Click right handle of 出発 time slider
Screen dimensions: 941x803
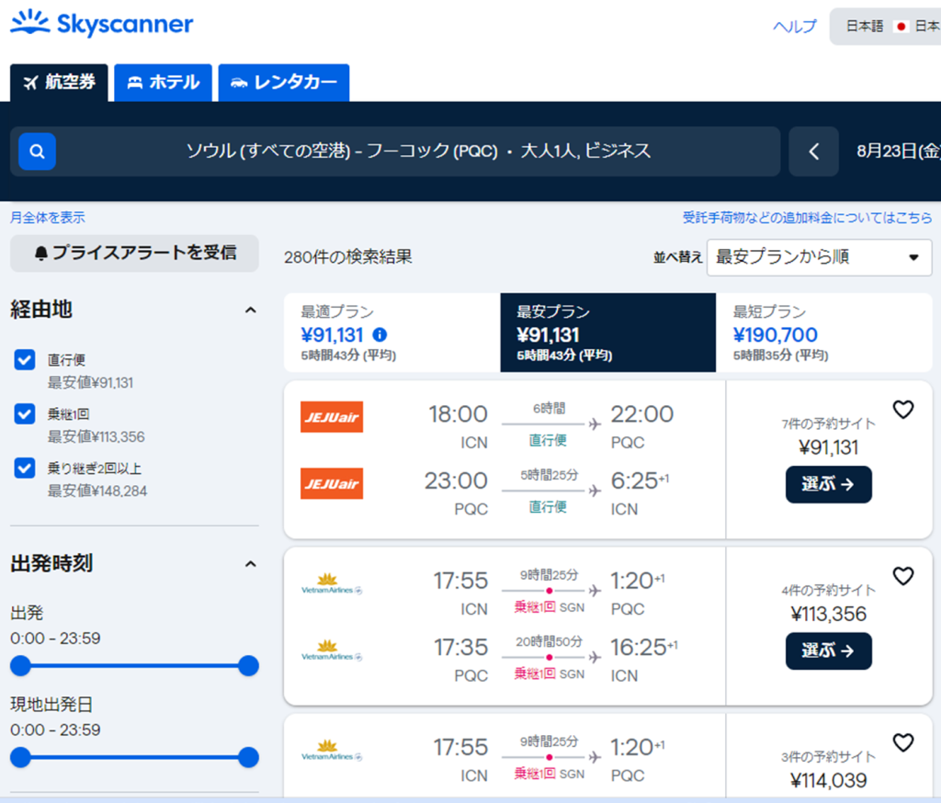click(248, 666)
